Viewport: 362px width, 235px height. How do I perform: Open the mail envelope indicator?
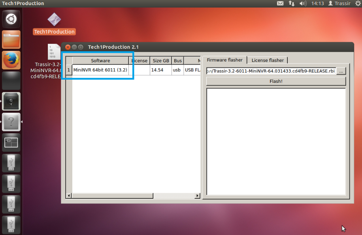280,3
